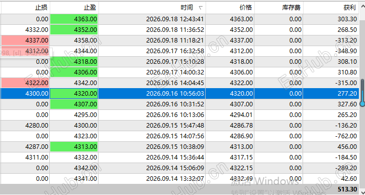Sort by the 库存费 column header
The image size is (365, 195).
tap(279, 8)
